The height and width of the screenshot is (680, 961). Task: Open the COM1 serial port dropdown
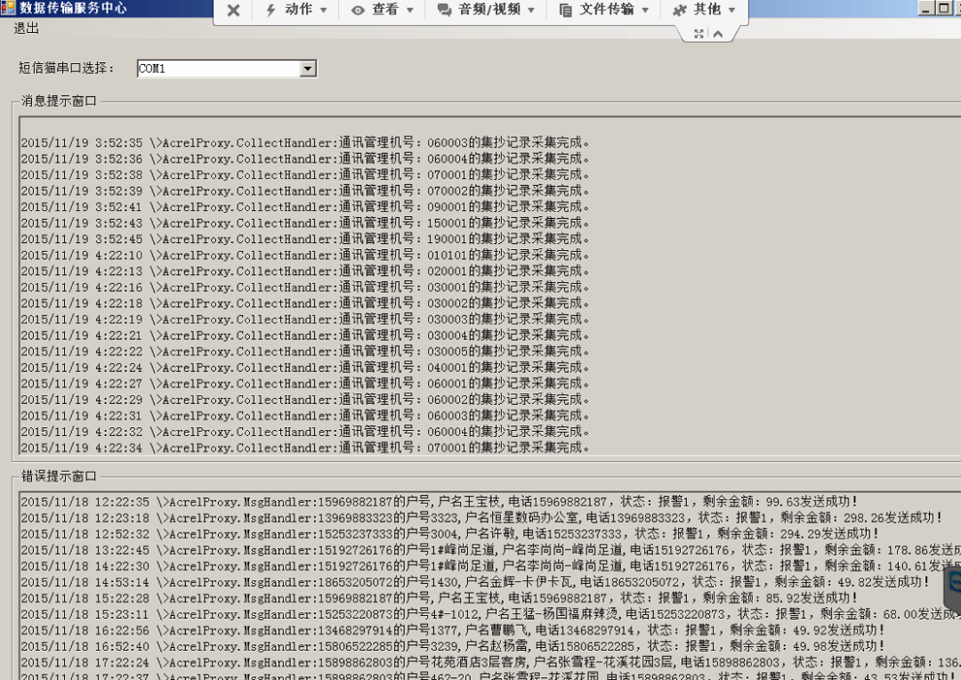[x=307, y=68]
